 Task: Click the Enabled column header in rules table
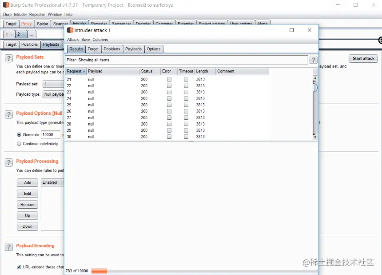(x=52, y=182)
